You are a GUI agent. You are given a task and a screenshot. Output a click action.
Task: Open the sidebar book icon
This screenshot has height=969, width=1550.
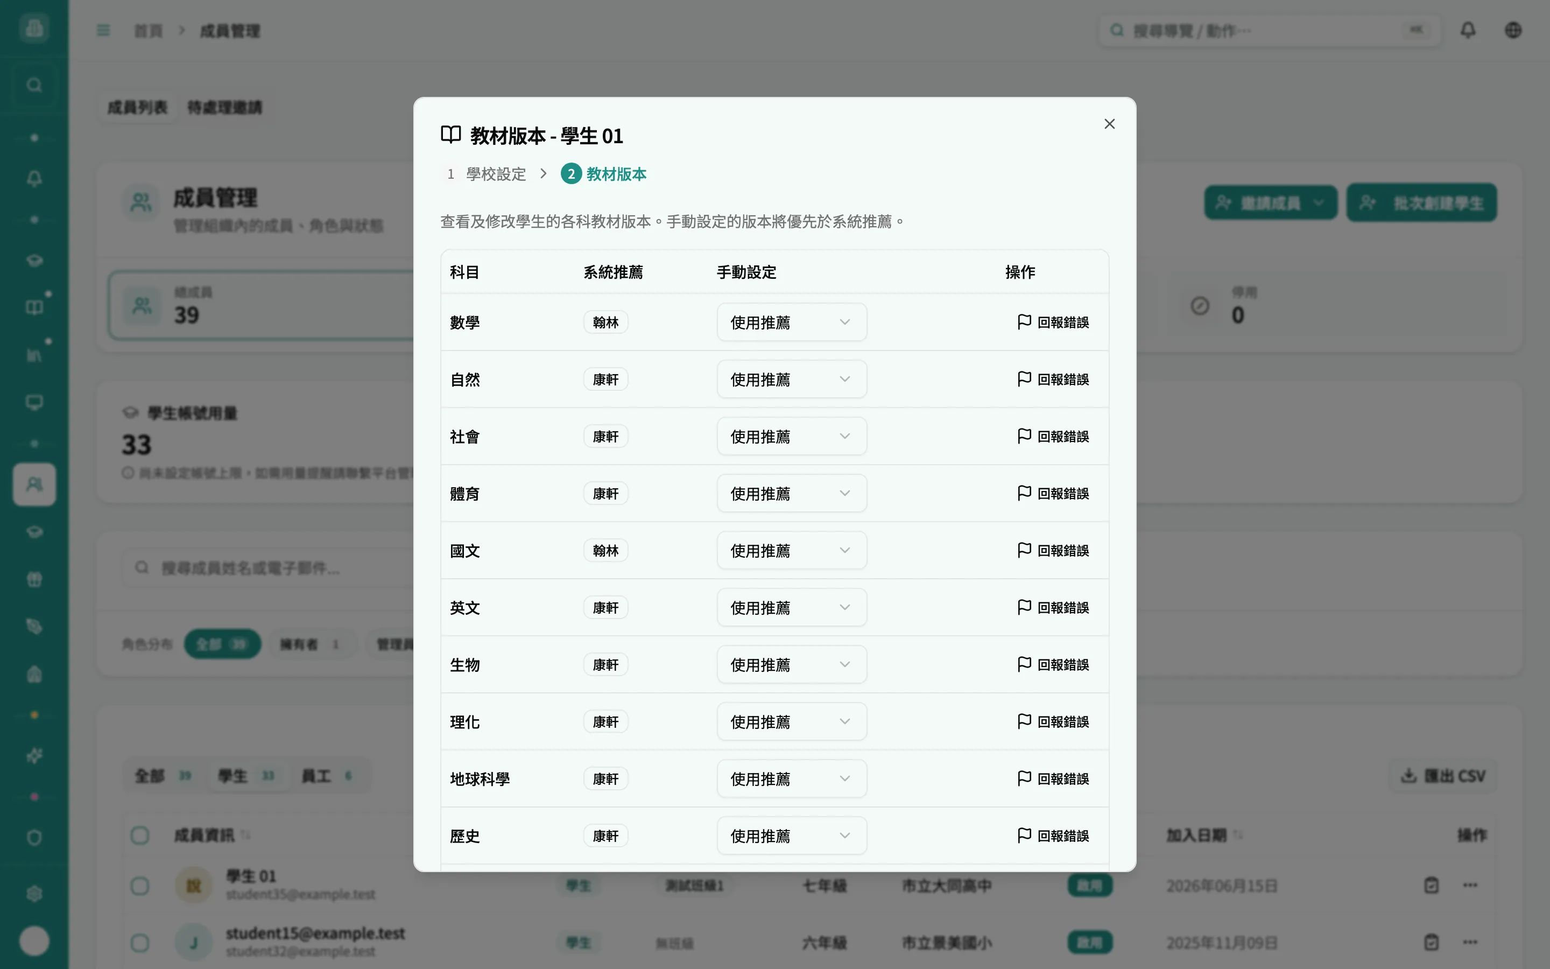(x=34, y=307)
